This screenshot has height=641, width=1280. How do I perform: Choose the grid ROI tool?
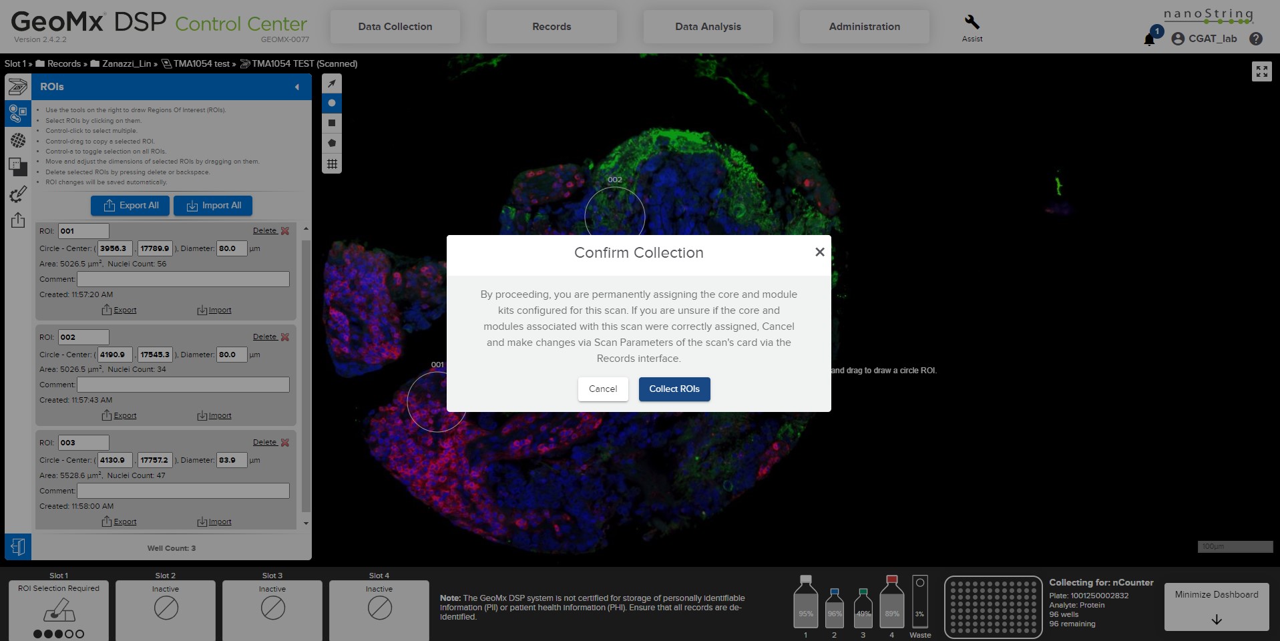coord(332,164)
